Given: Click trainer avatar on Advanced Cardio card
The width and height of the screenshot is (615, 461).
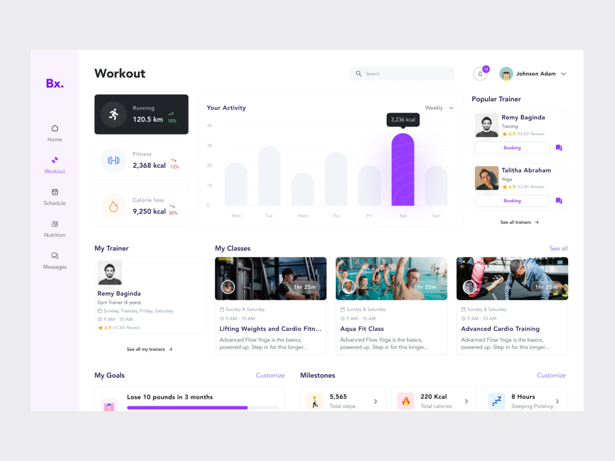Looking at the screenshot, I should pyautogui.click(x=469, y=287).
